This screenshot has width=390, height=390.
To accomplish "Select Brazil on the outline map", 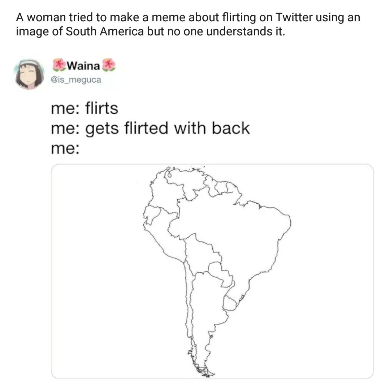I will pos(238,235).
